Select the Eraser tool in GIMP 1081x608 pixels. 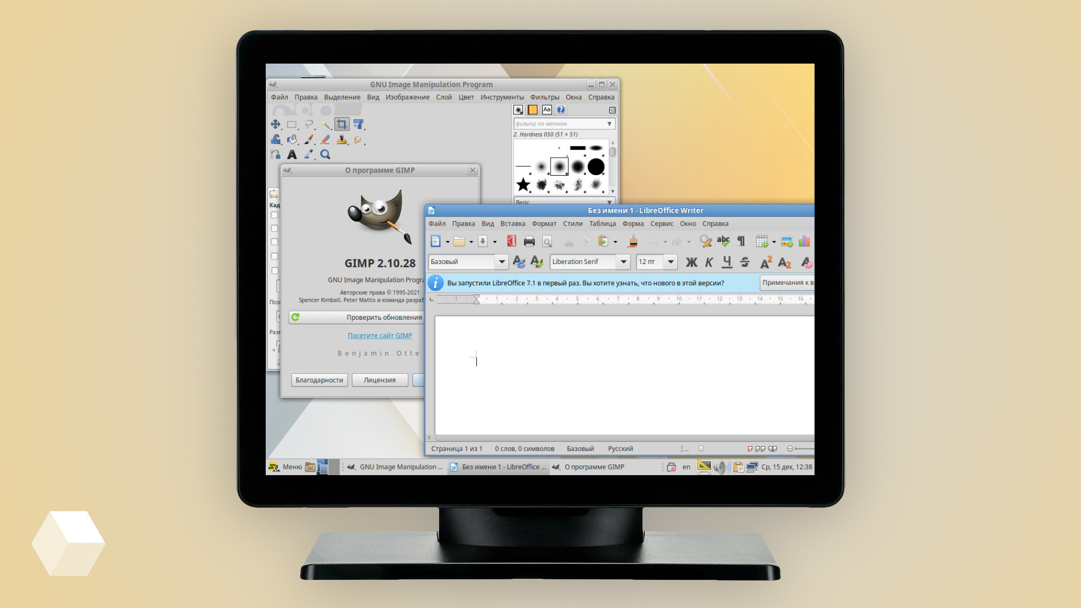tap(325, 140)
